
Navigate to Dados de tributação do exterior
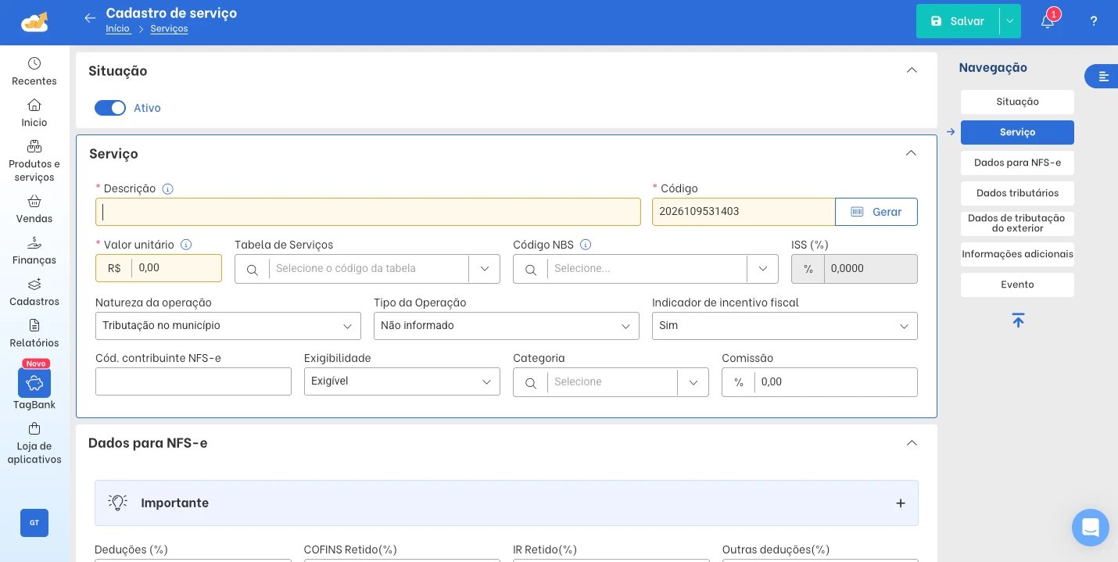pyautogui.click(x=1017, y=224)
